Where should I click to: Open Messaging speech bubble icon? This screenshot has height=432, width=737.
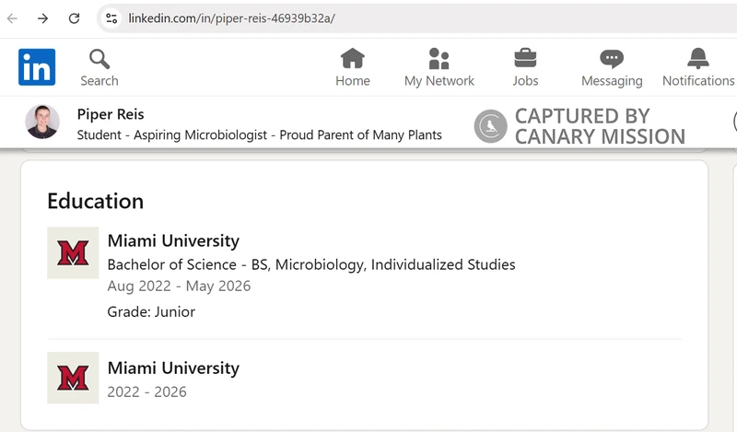612,59
